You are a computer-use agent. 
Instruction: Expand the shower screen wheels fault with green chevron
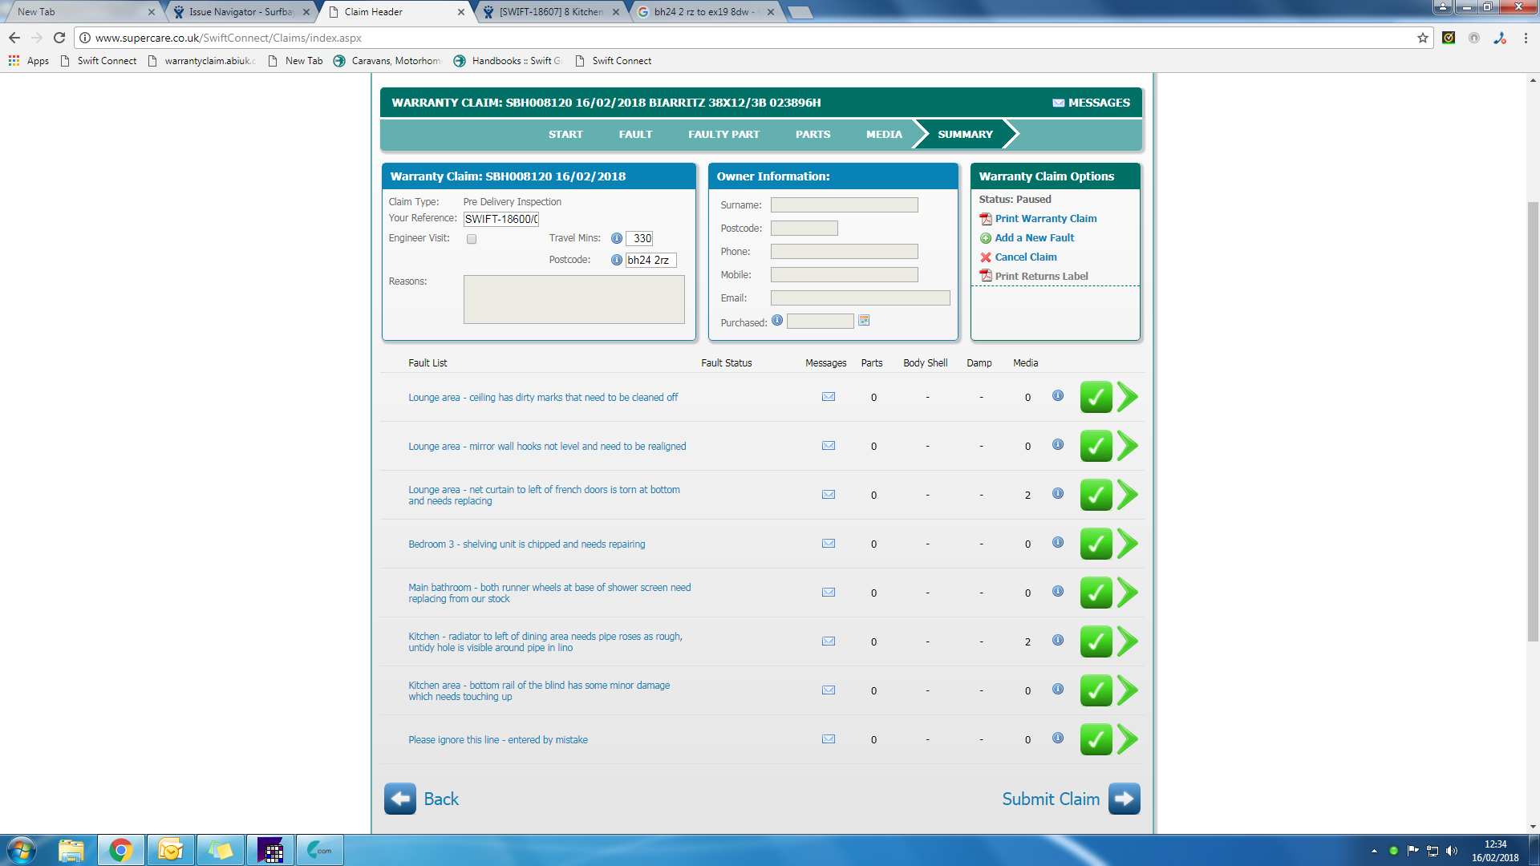(x=1128, y=593)
